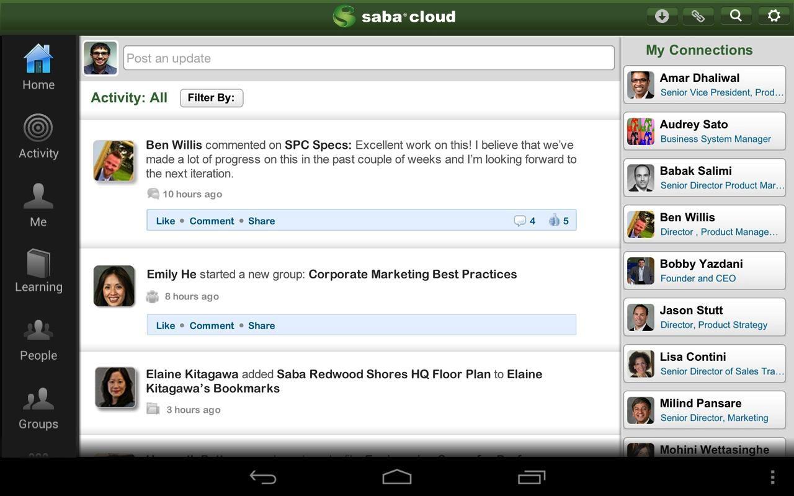The width and height of the screenshot is (794, 496).
Task: Tap Elaine Kitagawa's avatar in feed
Action: [x=115, y=387]
